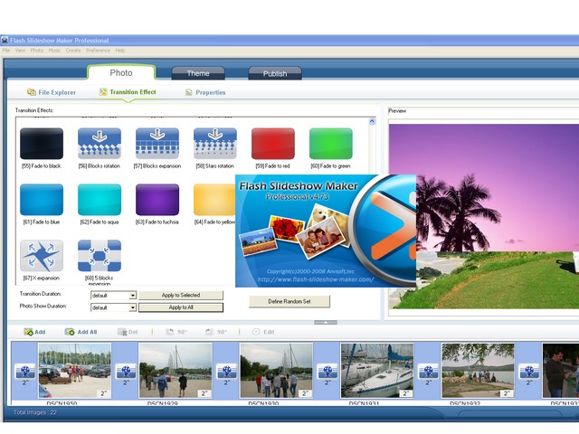The height and width of the screenshot is (434, 579).
Task: Click the flash-slideshow-maker.com link on splash
Action: click(x=316, y=279)
